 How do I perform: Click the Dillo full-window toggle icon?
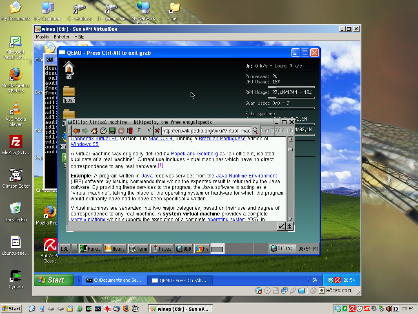tap(289, 227)
